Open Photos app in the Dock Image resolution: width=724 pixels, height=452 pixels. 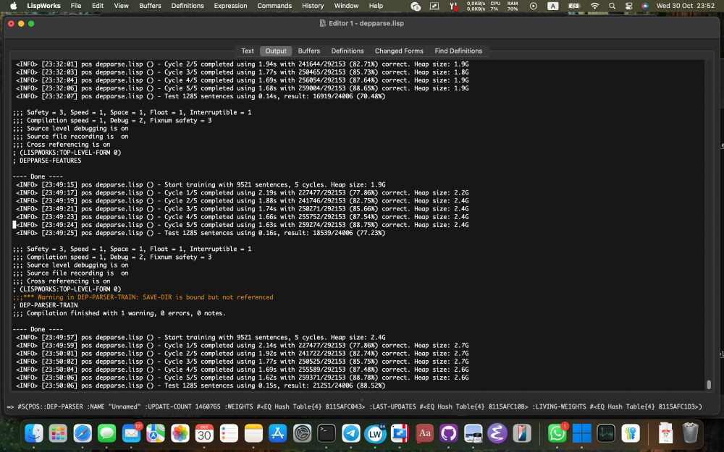pyautogui.click(x=180, y=433)
